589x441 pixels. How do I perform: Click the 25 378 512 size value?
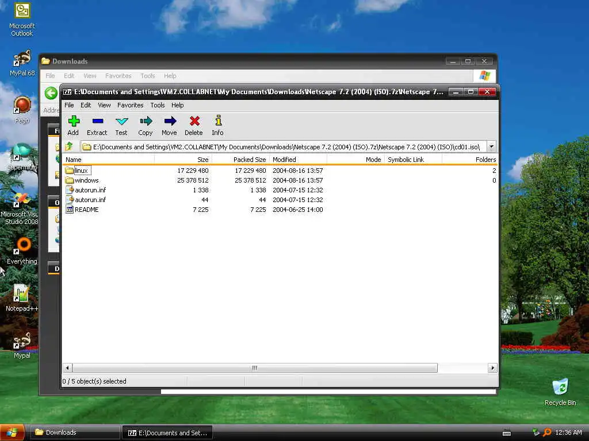click(193, 180)
